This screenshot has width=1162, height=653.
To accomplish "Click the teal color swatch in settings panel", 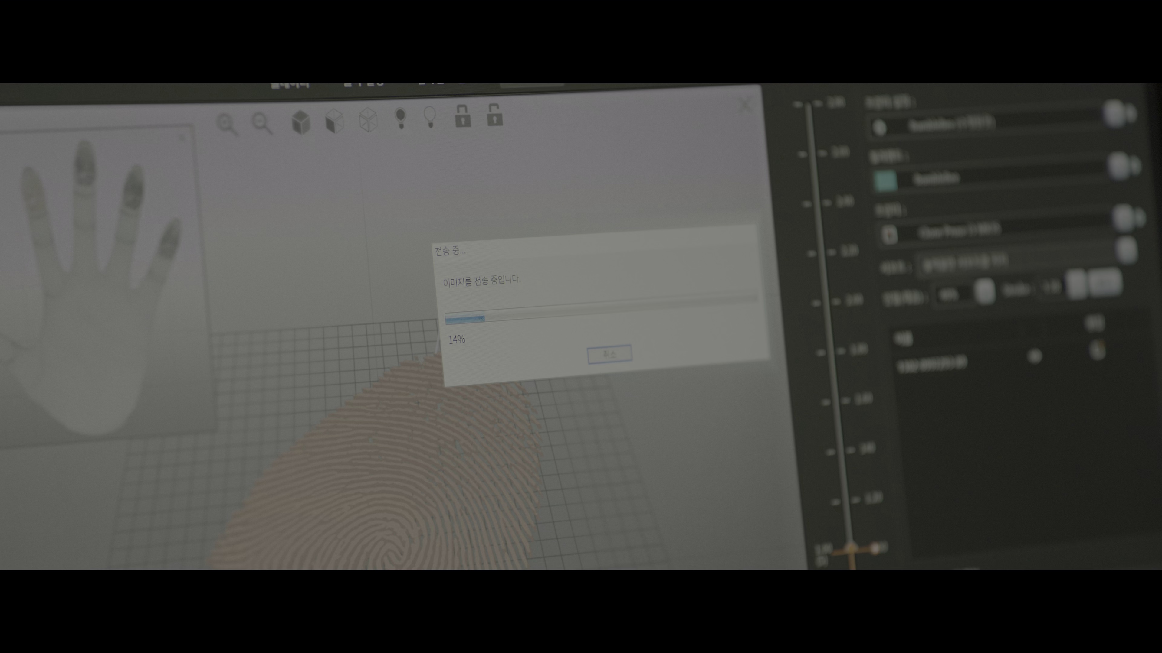I will 885,181.
